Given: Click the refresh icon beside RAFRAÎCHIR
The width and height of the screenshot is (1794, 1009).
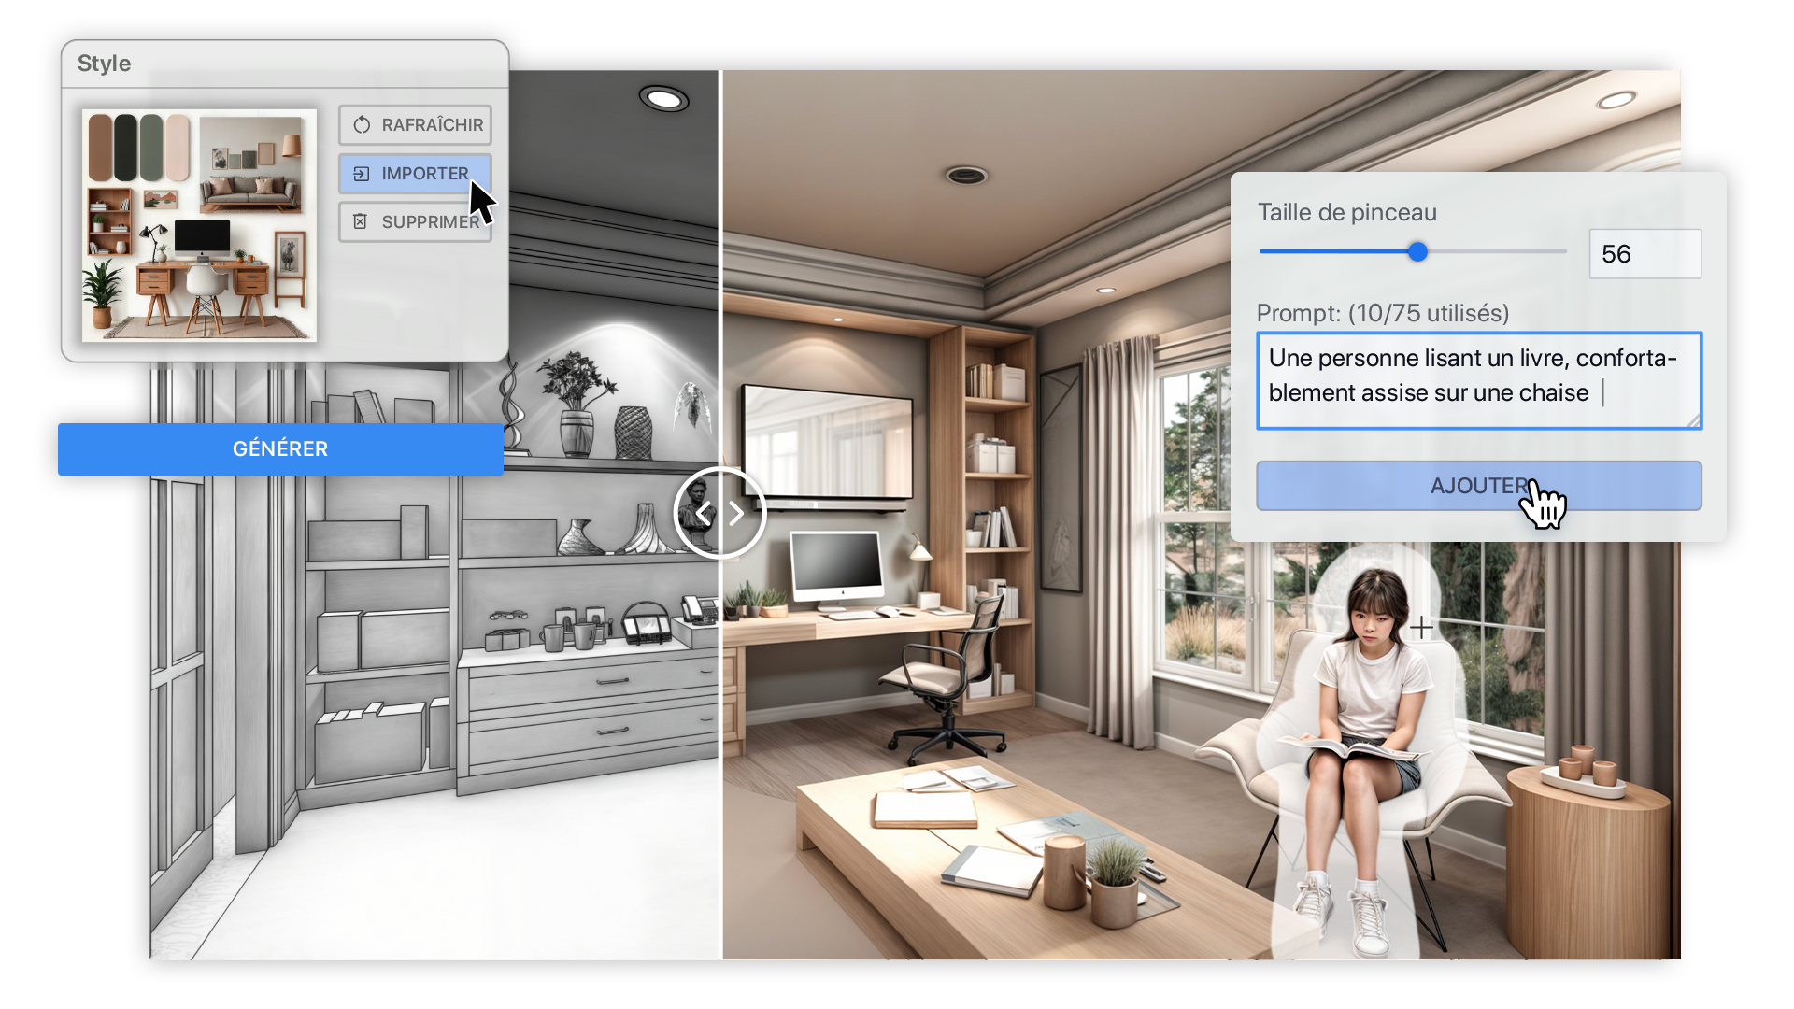Looking at the screenshot, I should [362, 125].
